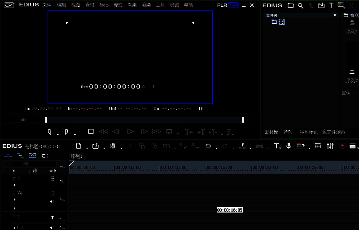Toggle audio mute on 1 VA track
Viewport: 359px width, 230px height.
[x=51, y=201]
